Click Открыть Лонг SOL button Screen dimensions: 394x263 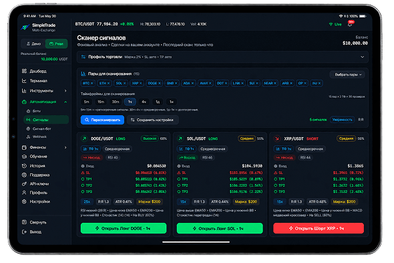pos(220,228)
